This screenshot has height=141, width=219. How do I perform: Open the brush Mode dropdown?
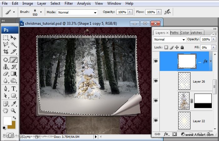click(77, 12)
